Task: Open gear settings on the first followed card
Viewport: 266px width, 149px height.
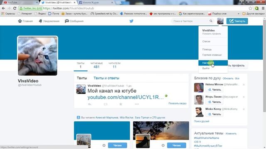Action: coord(104,145)
